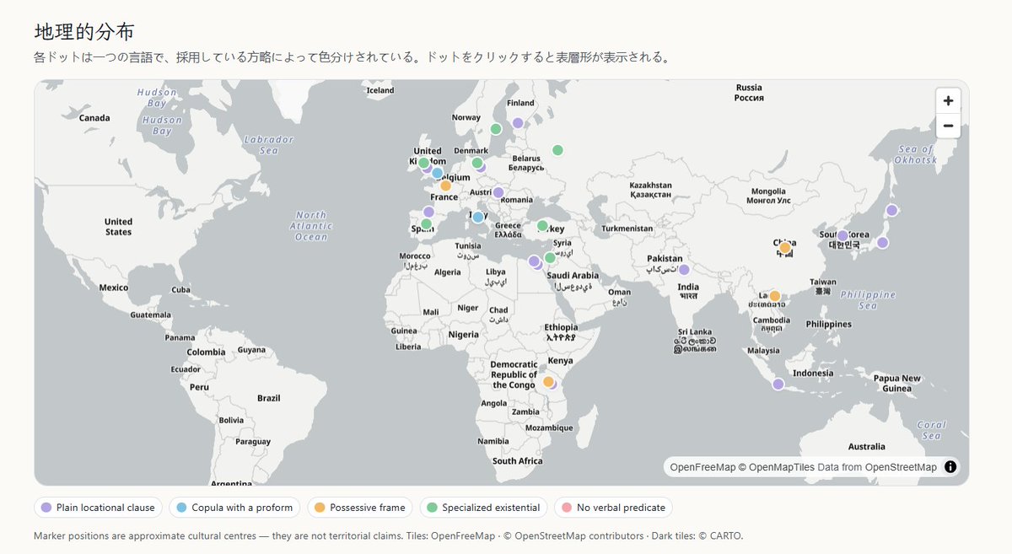Click the Brazil country label on map
The image size is (1012, 554).
click(x=269, y=398)
